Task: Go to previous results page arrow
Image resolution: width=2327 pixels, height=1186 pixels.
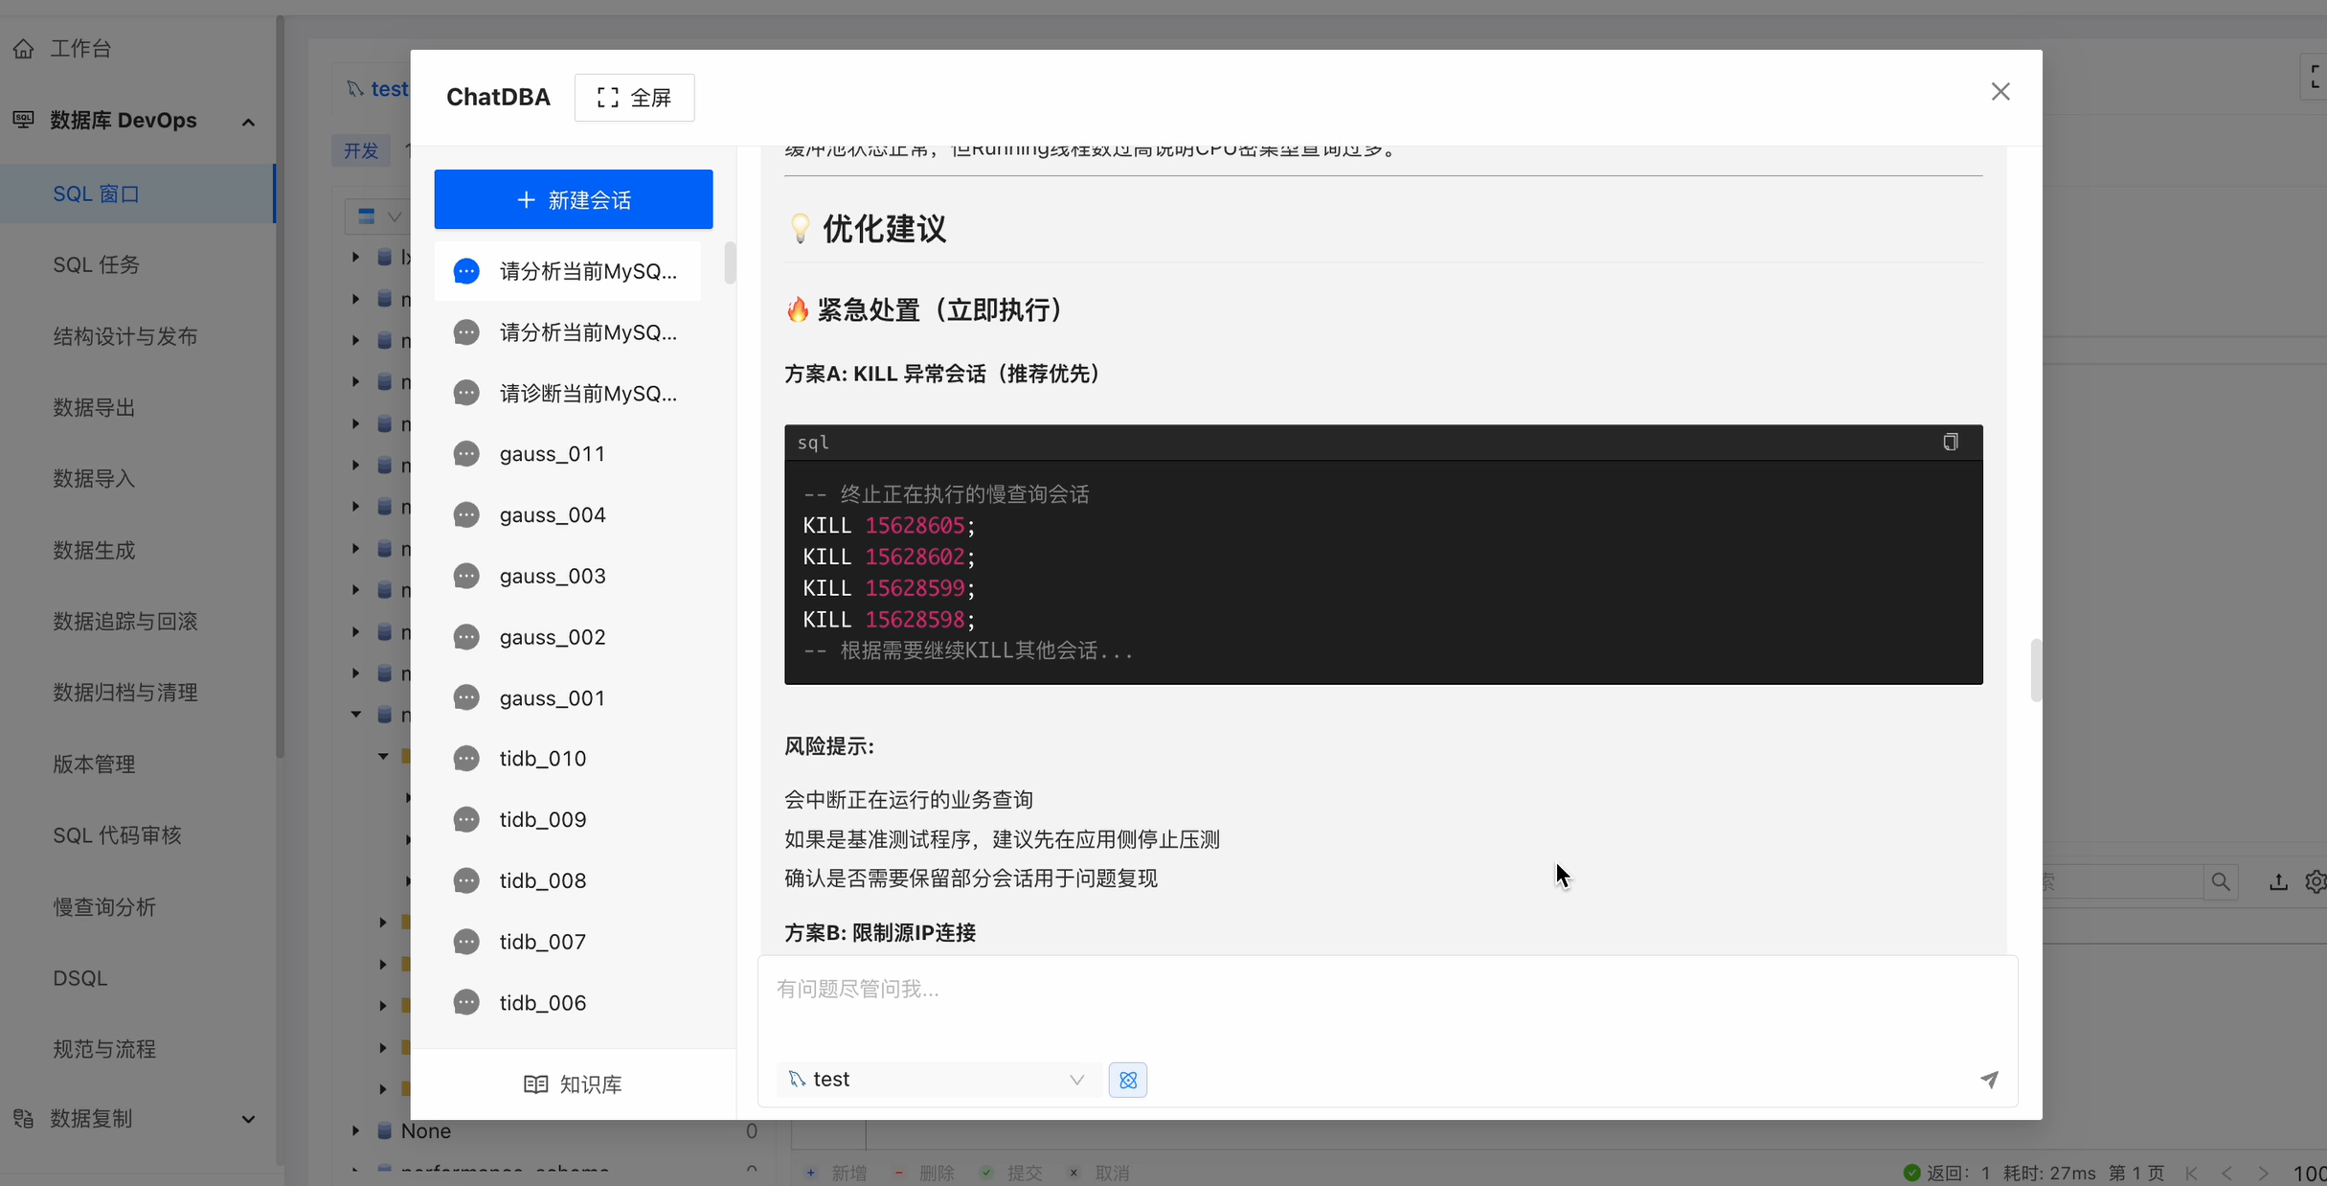Action: pos(2226,1173)
